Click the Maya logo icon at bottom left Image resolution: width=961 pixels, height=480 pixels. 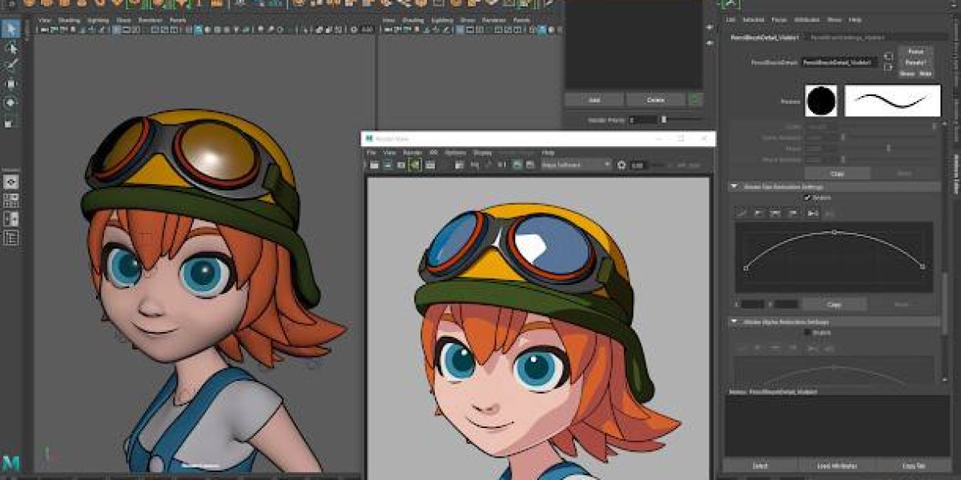11,463
